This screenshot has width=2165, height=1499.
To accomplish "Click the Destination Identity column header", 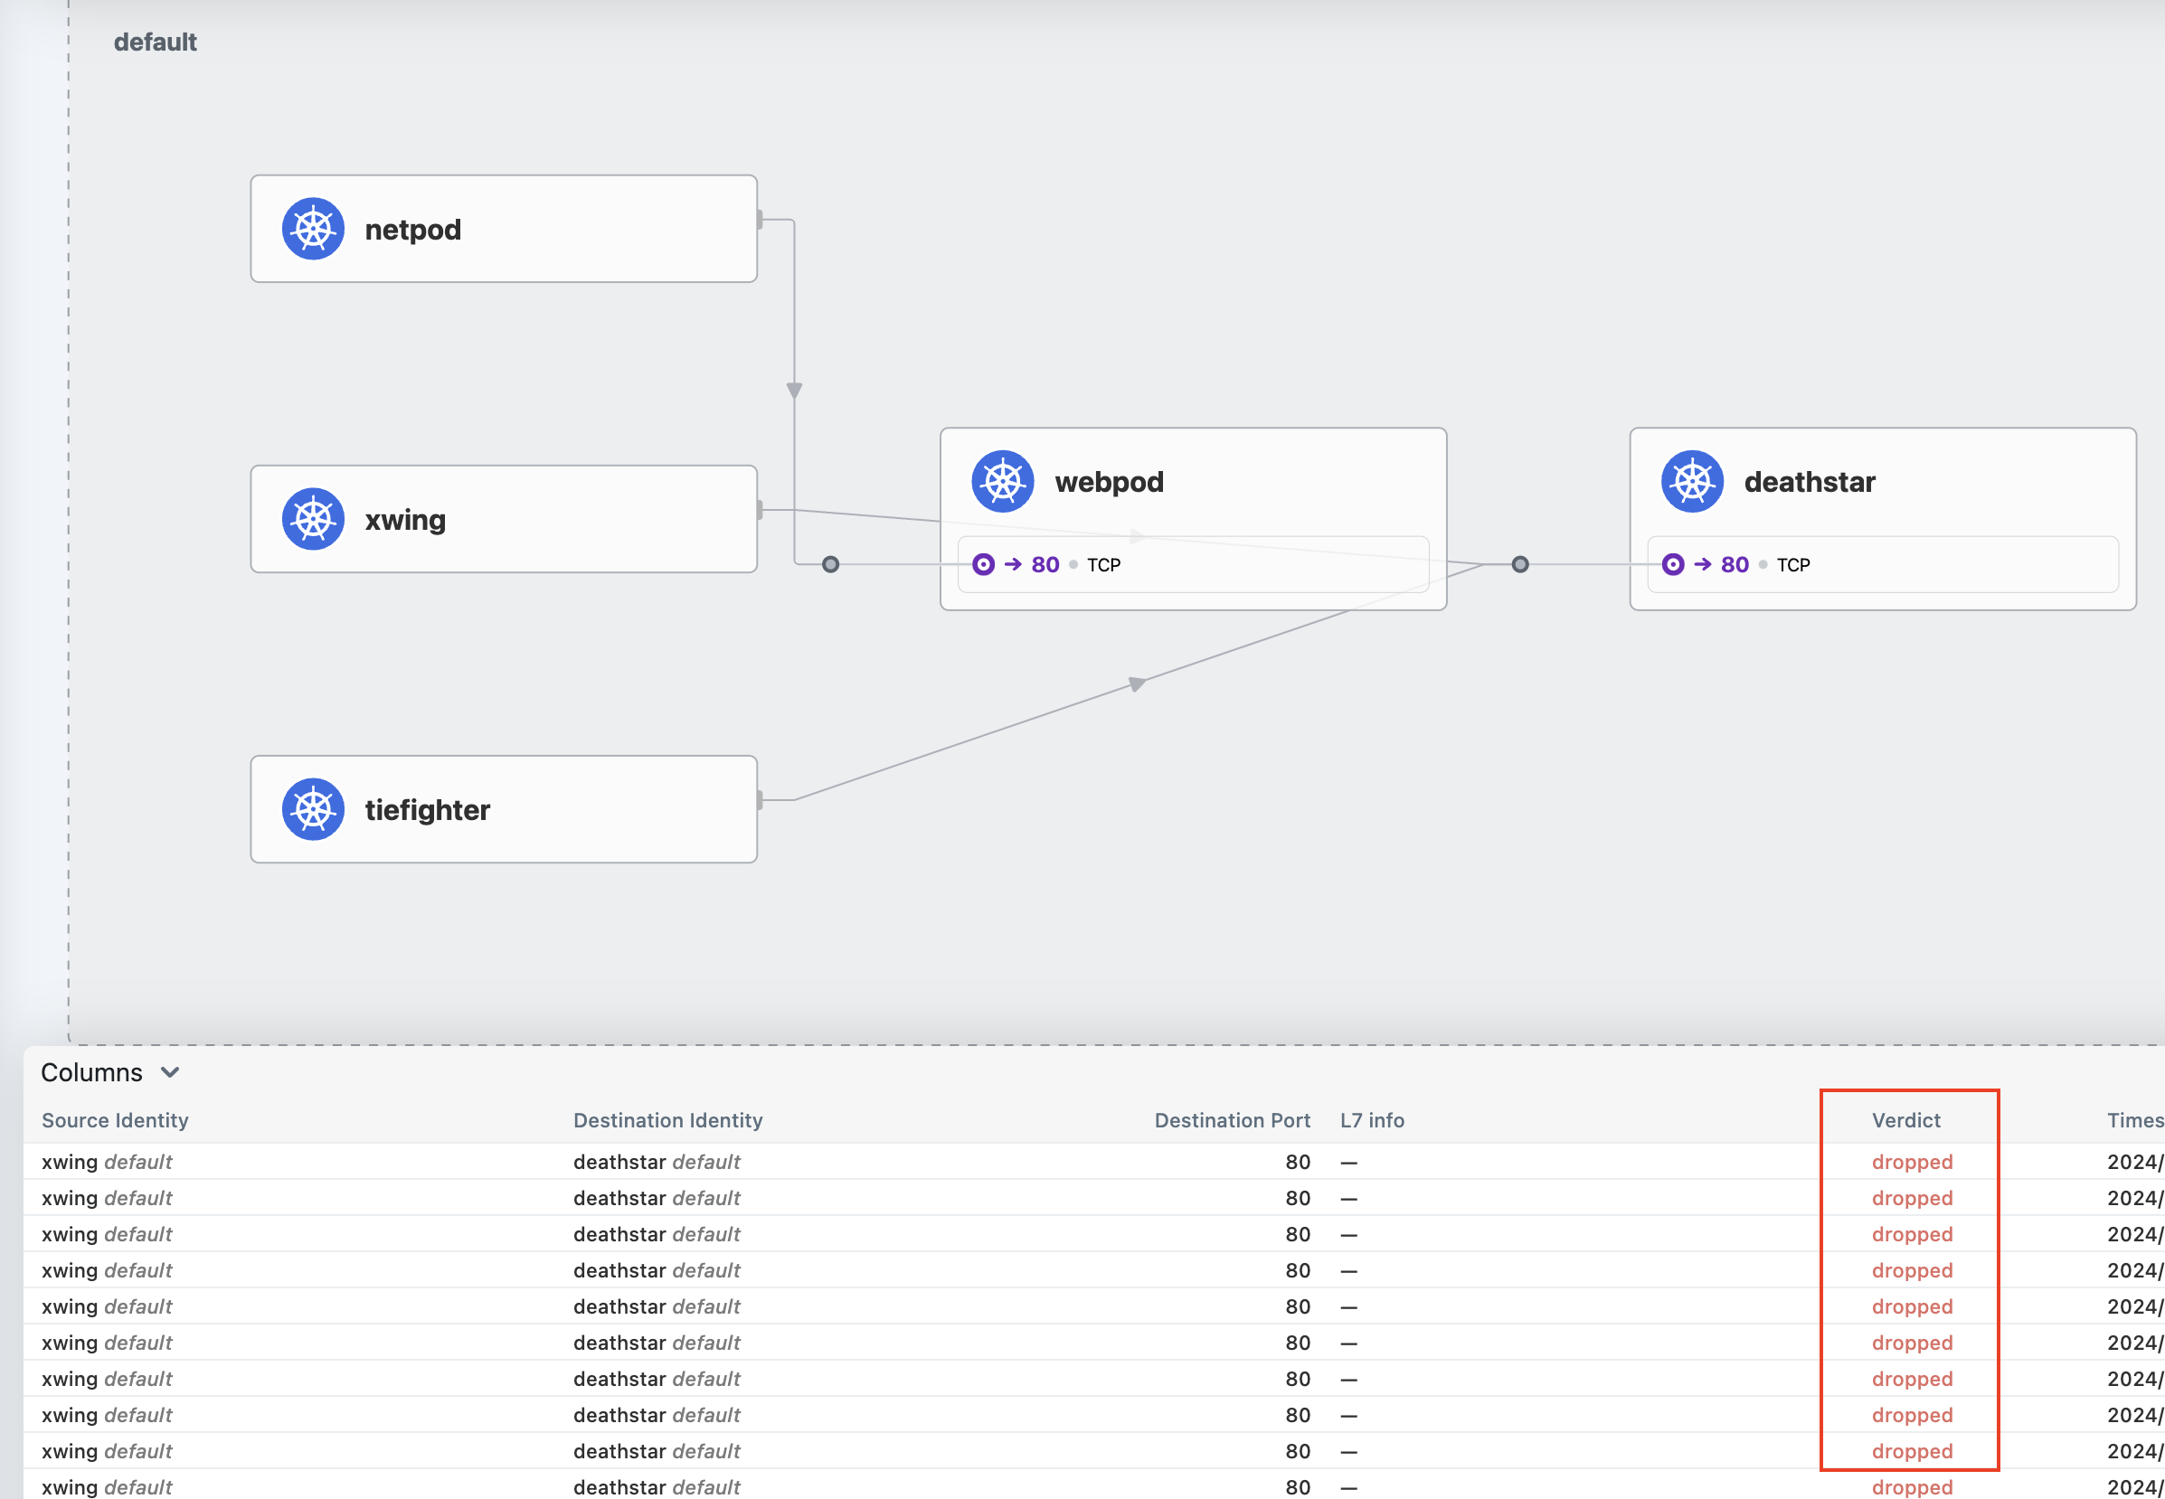I will (x=667, y=1120).
